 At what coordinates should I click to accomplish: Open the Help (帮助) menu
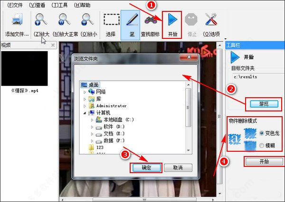coord(84,4)
